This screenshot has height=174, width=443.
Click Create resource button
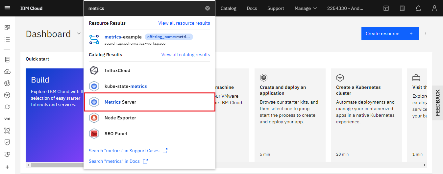pos(390,34)
